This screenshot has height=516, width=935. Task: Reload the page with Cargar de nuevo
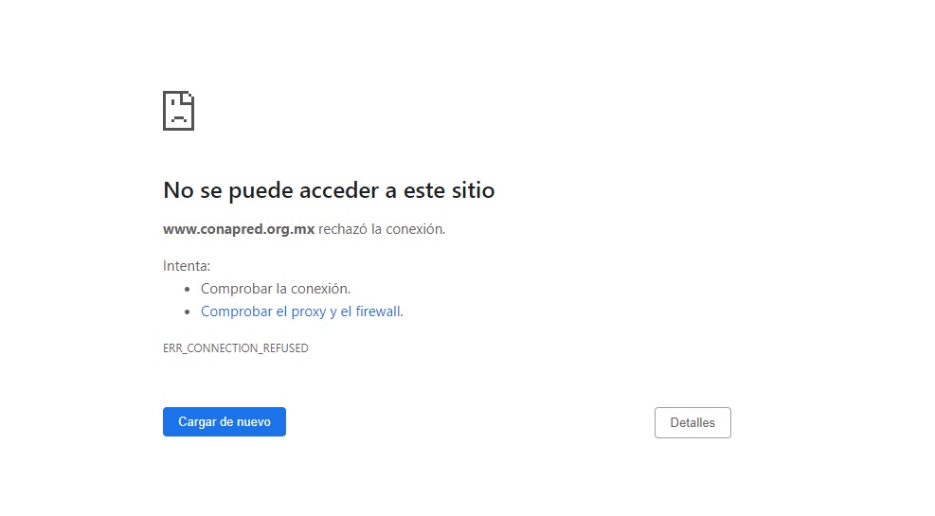[225, 422]
